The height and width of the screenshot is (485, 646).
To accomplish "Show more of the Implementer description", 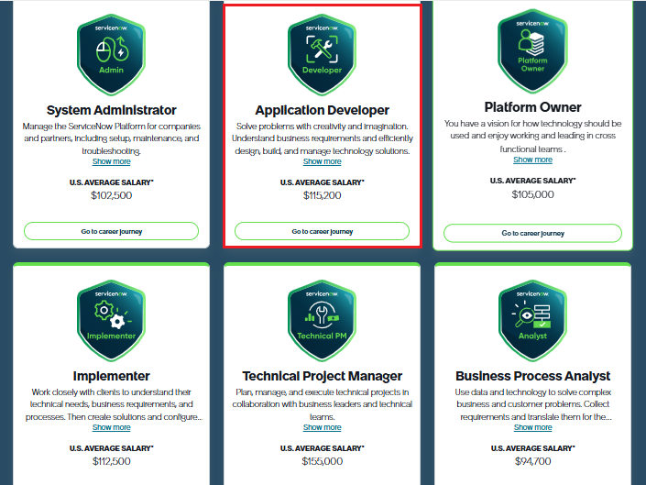I will point(111,427).
